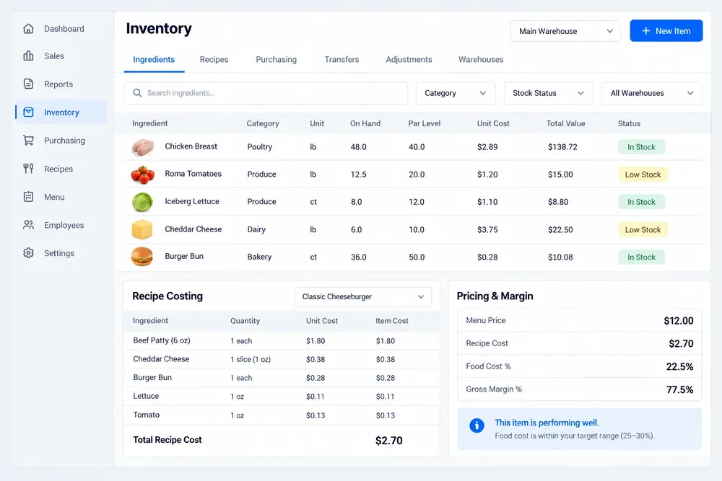Open the All Warehouses filter dropdown
The image size is (722, 481).
point(651,93)
